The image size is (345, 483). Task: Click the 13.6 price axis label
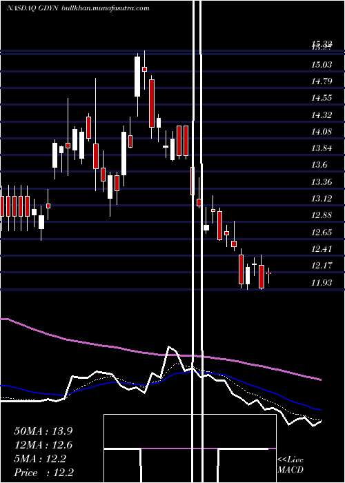[319, 165]
